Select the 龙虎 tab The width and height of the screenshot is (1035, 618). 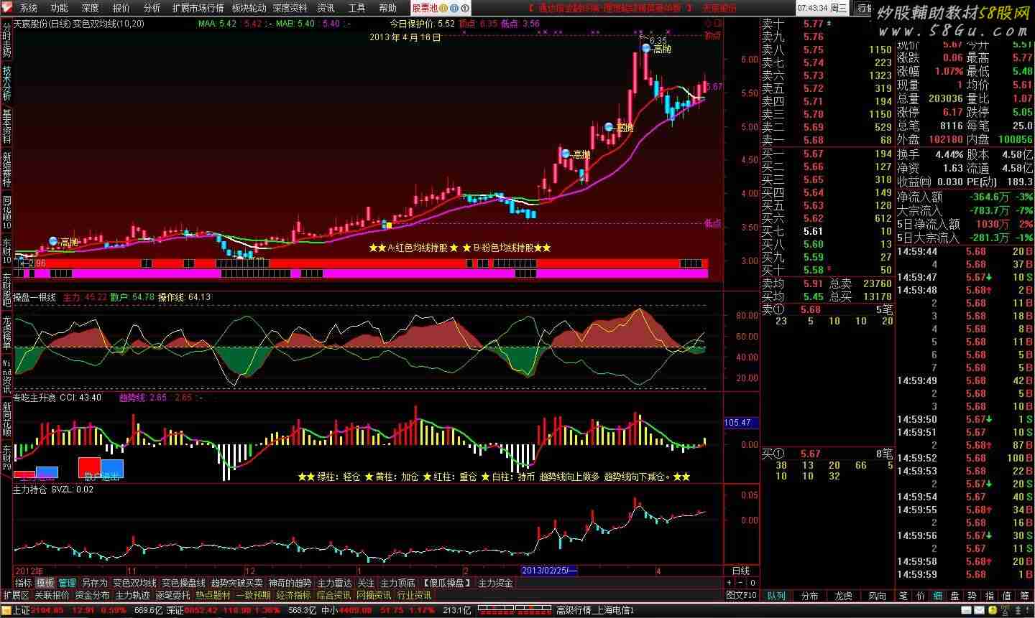coord(843,596)
